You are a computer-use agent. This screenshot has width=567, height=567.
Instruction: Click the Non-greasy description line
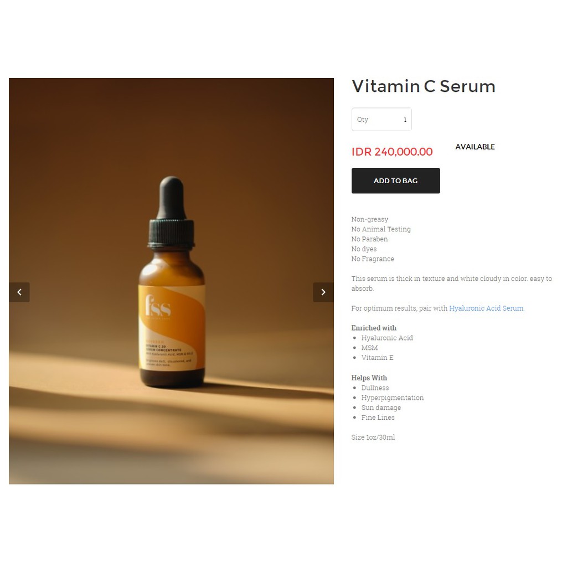(369, 219)
